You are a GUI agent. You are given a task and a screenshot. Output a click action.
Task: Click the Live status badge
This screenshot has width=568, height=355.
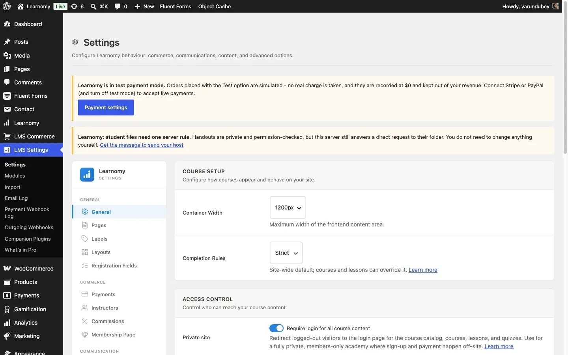60,6
